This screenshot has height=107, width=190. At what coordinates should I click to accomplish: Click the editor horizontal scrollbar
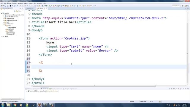[x=94, y=86]
